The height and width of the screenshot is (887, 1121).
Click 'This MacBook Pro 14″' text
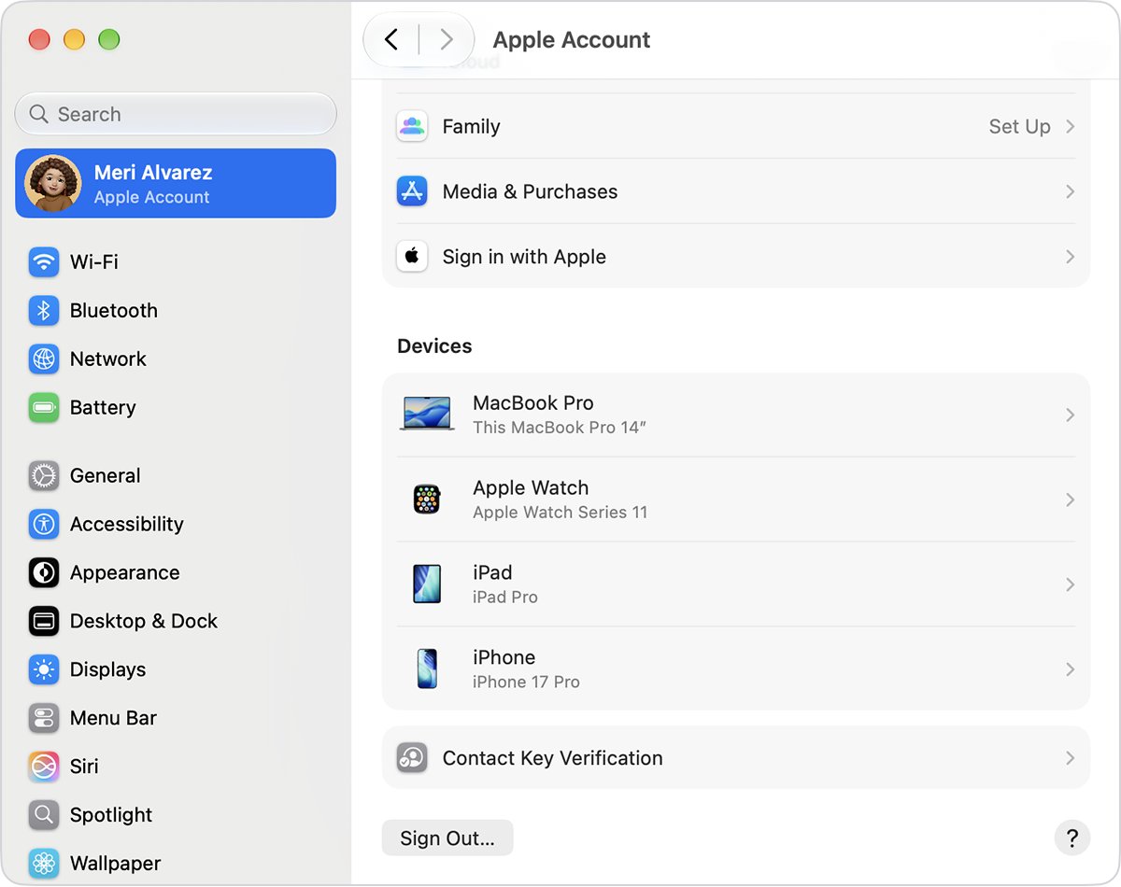tap(560, 428)
